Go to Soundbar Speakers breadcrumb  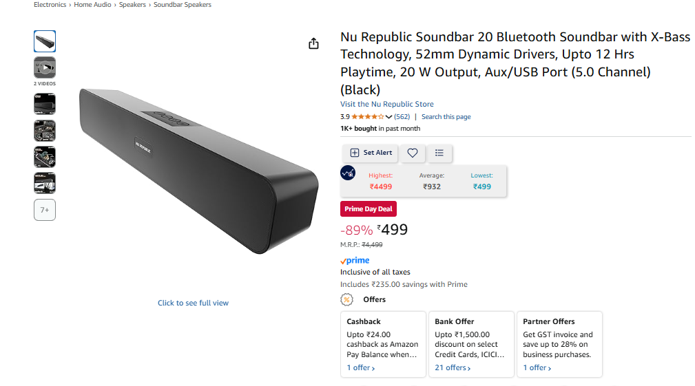coord(182,5)
